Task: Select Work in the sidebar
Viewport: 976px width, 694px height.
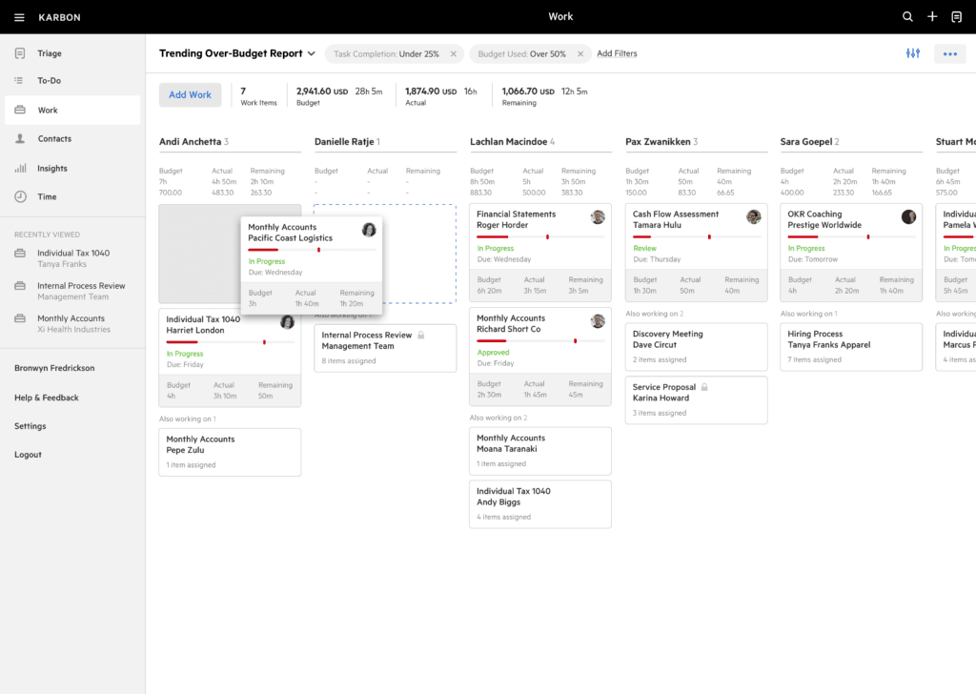Action: pos(72,111)
